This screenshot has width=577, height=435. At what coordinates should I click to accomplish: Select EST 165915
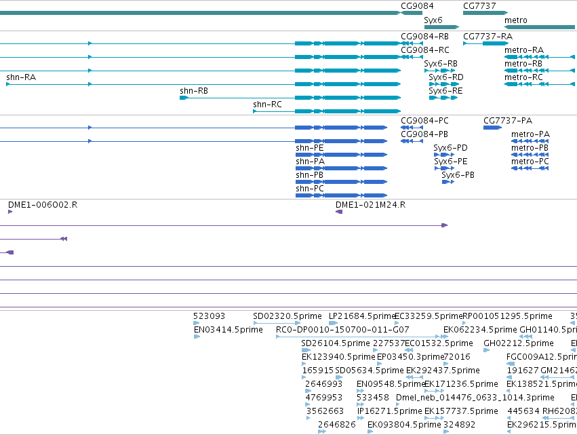point(304,377)
